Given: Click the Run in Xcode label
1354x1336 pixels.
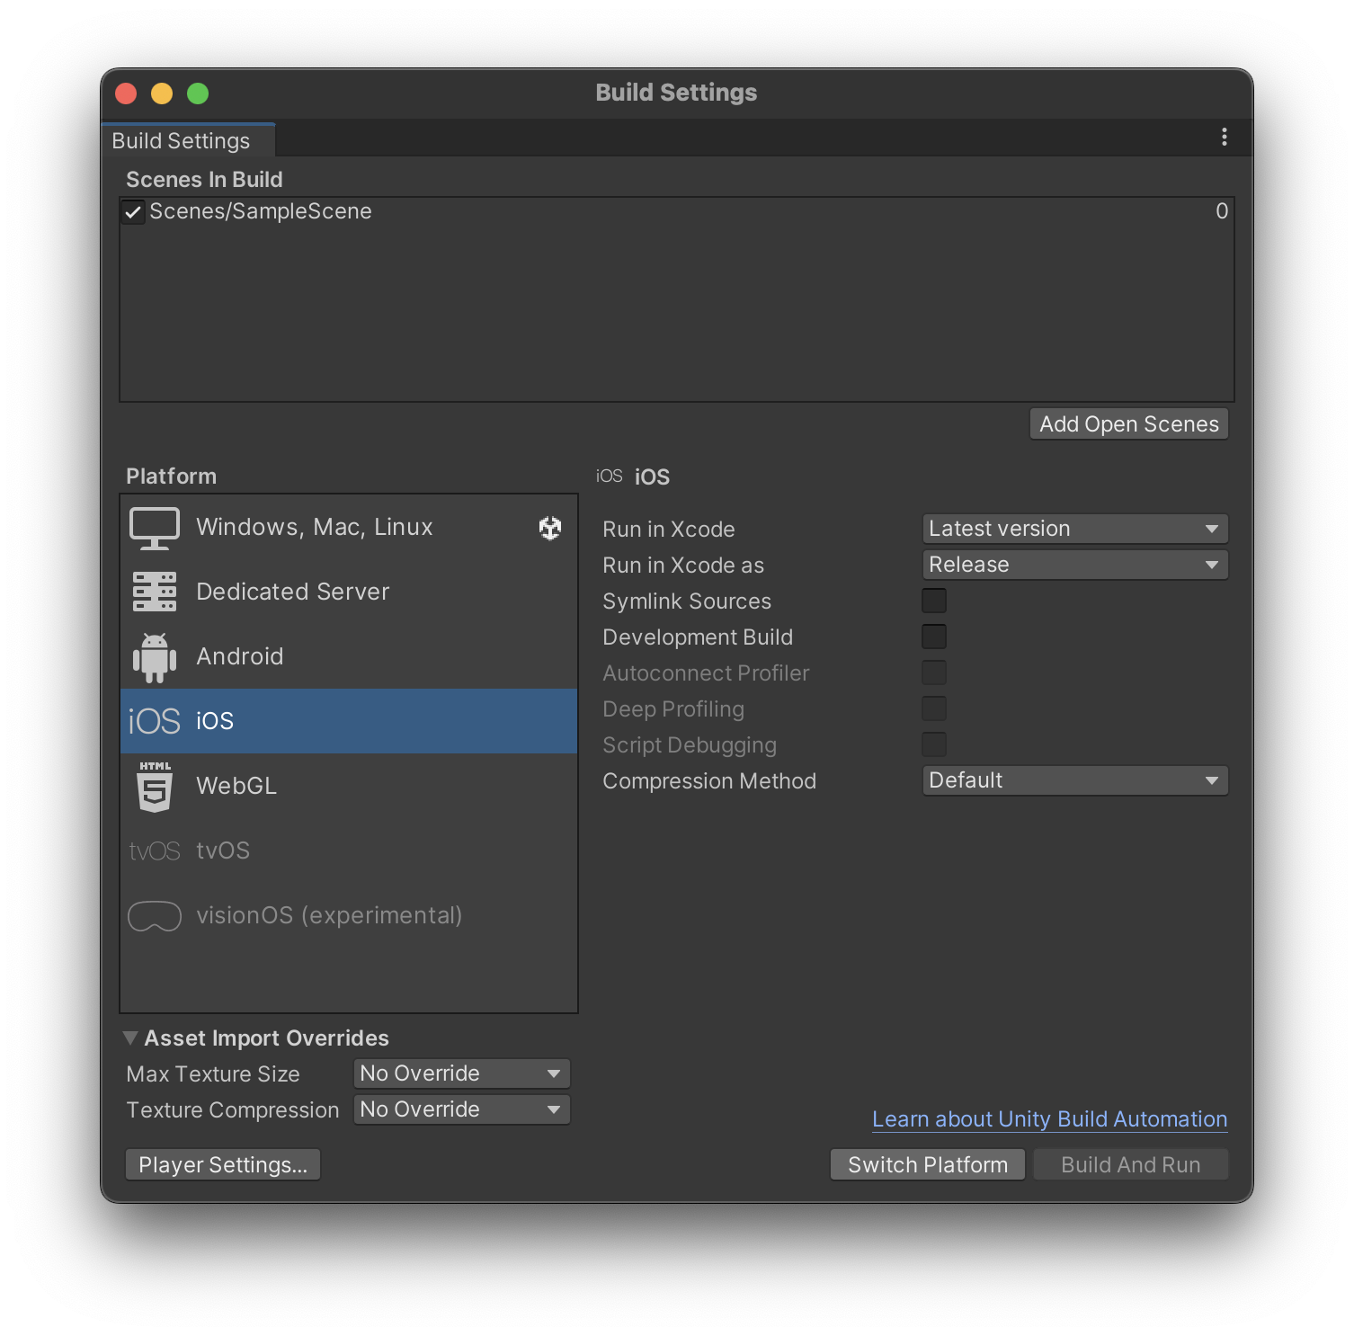Looking at the screenshot, I should coord(669,530).
